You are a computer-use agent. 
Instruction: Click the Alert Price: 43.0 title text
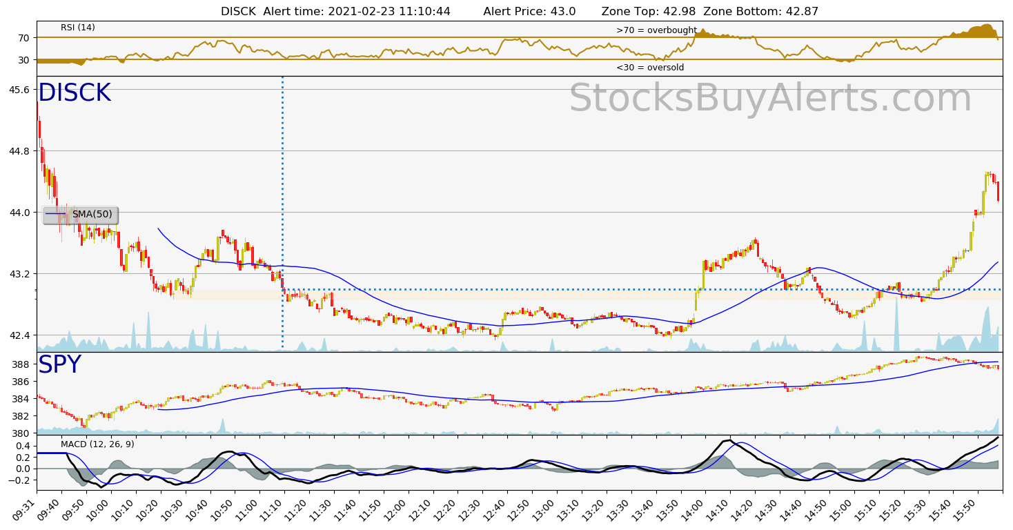[529, 12]
